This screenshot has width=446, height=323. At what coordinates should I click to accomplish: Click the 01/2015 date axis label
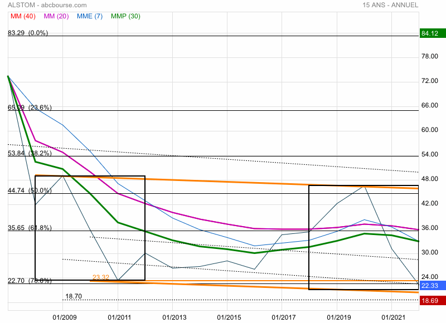click(x=229, y=317)
